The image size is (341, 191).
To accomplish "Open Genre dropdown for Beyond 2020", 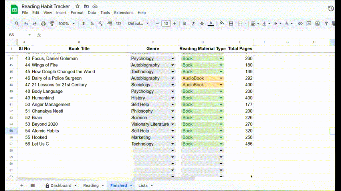I will (172, 124).
